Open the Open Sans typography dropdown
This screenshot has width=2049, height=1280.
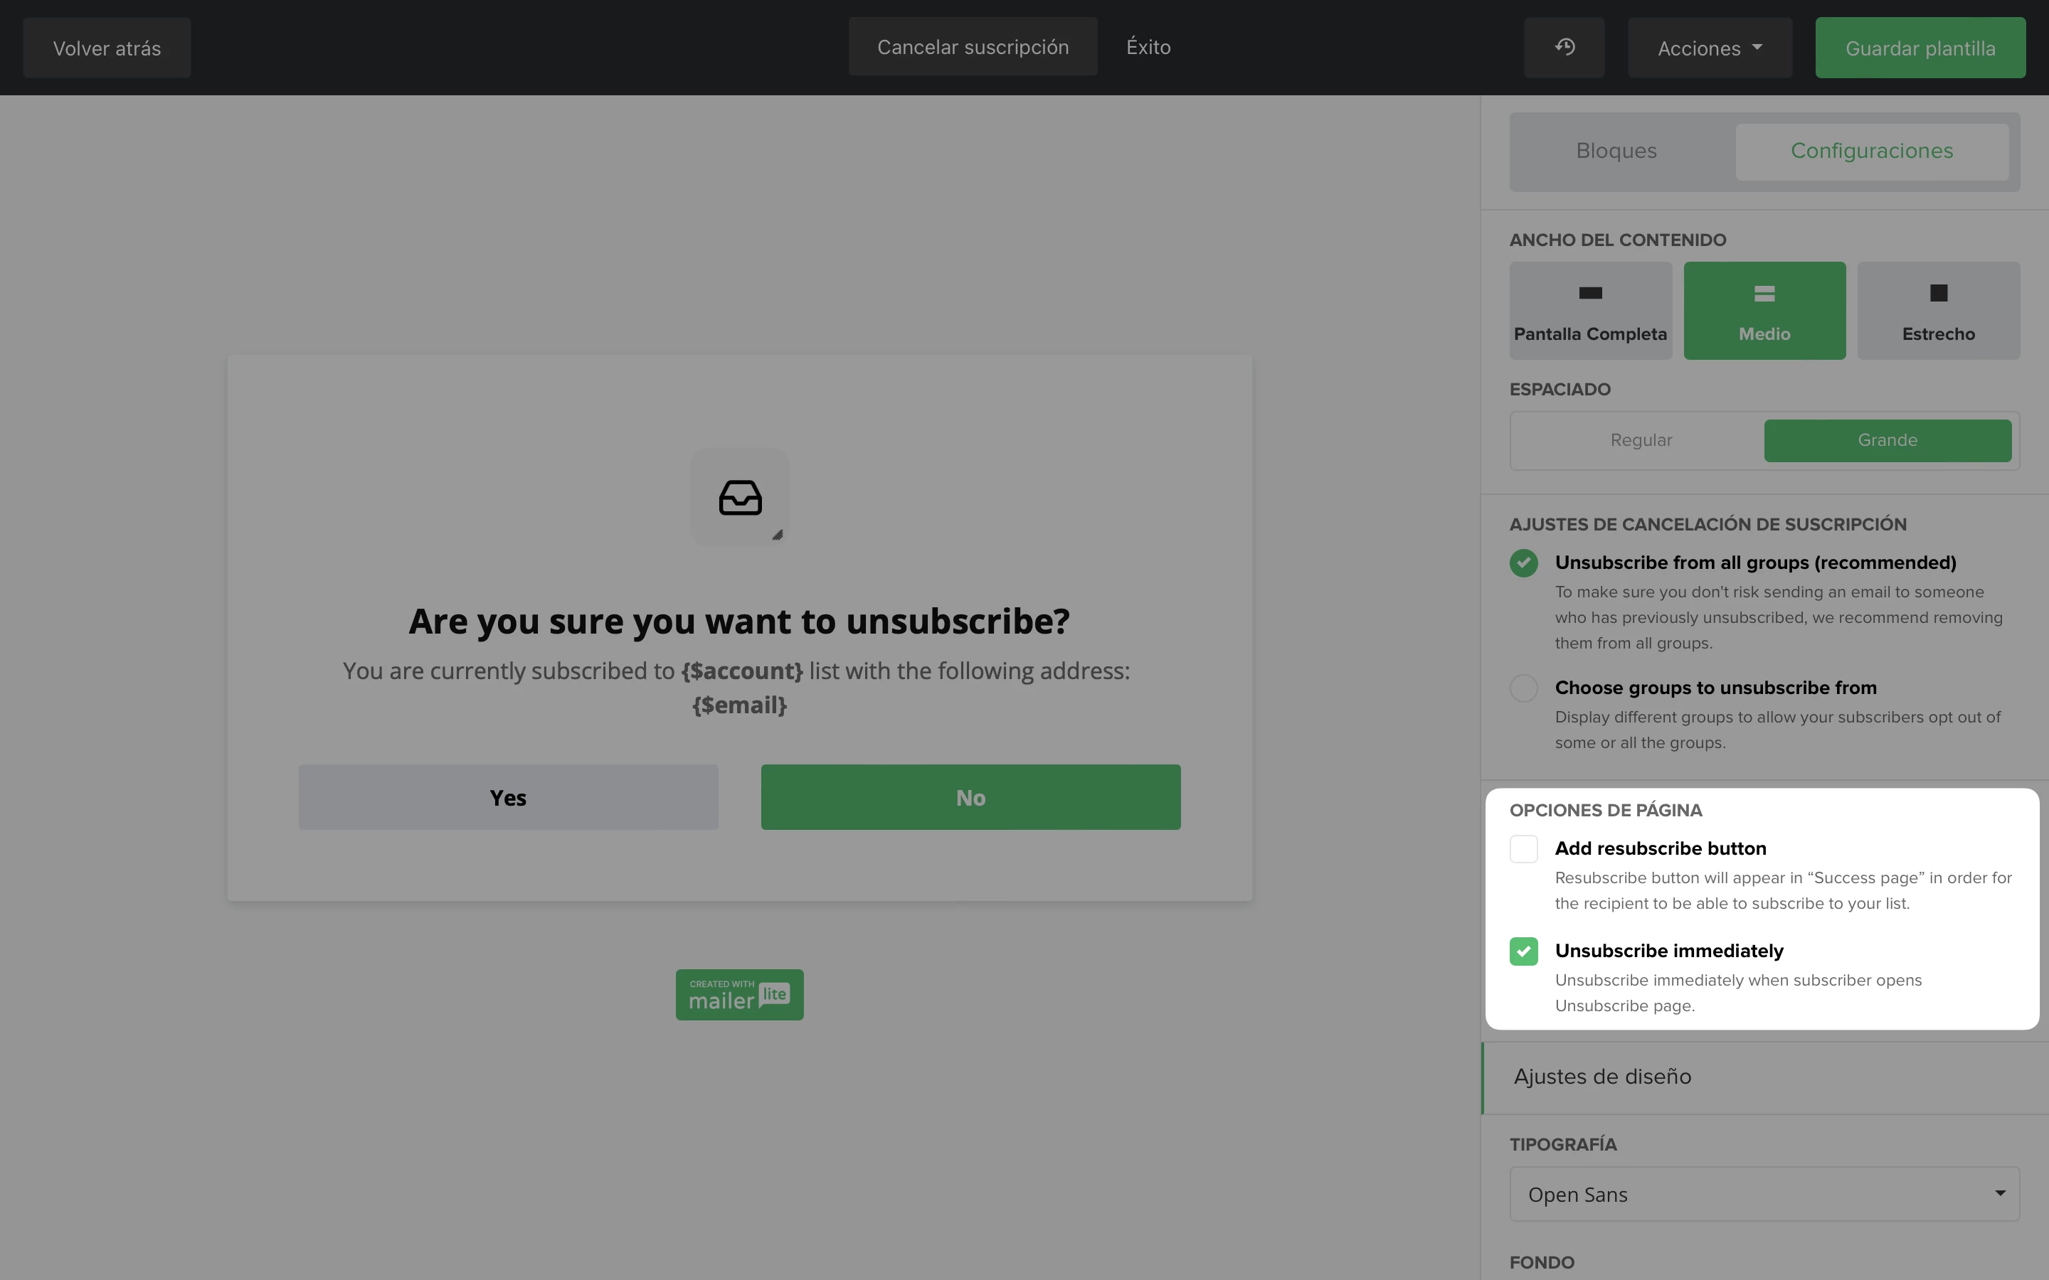tap(1764, 1194)
